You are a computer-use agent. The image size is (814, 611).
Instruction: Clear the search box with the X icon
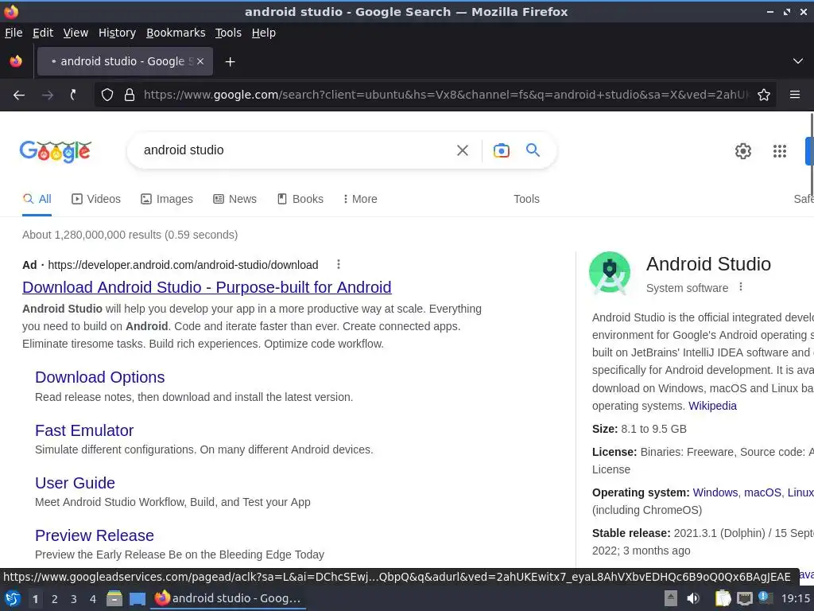(462, 150)
